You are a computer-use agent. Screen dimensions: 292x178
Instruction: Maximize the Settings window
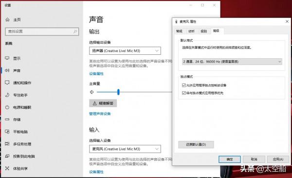(202, 5)
